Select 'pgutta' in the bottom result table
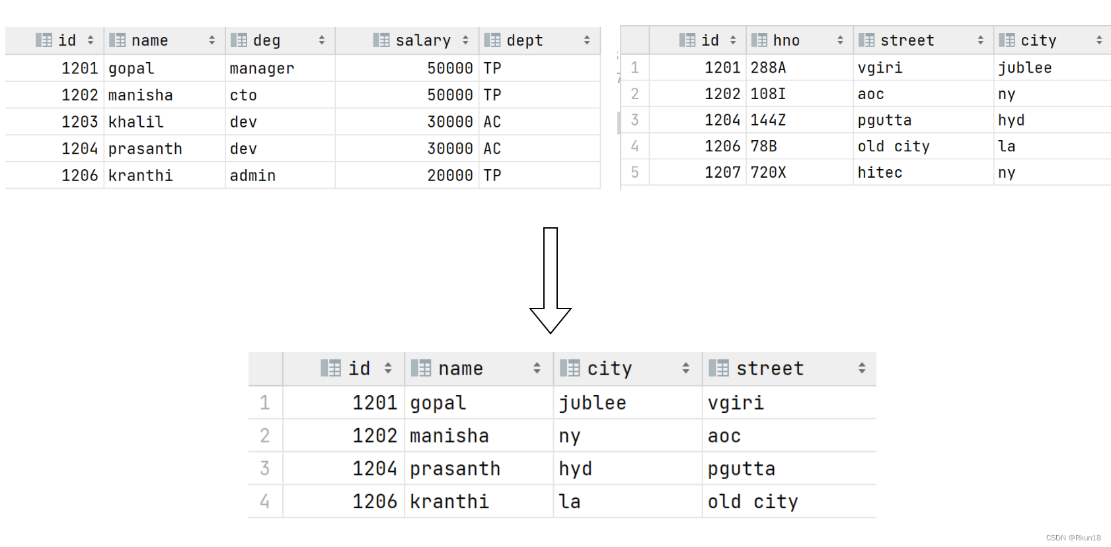 789,468
